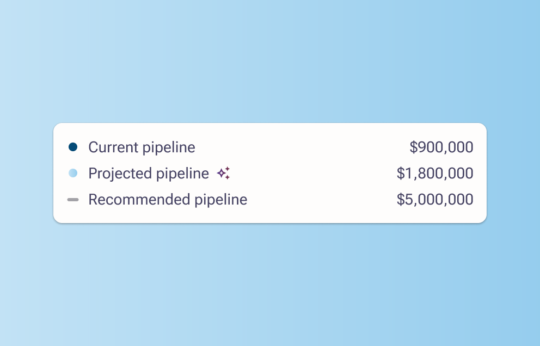Click the word "Current" in the legend
Screen dimensions: 540x346
pyautogui.click(x=113, y=147)
